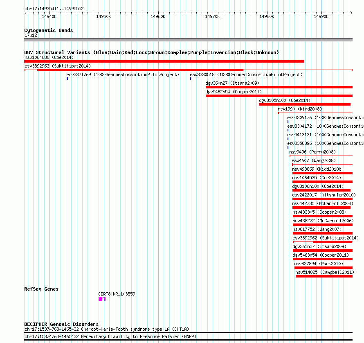Click the right arrow end of the ruler
The width and height of the screenshot is (364, 343).
tap(351, 13)
